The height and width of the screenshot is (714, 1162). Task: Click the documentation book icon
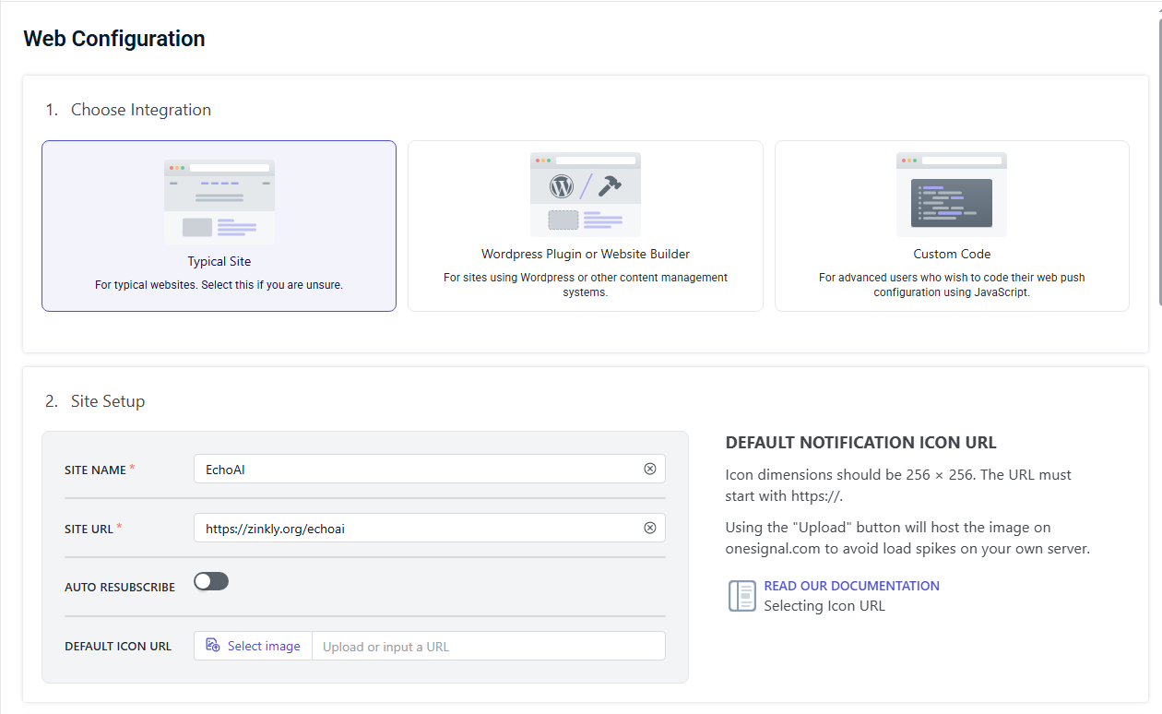(741, 596)
